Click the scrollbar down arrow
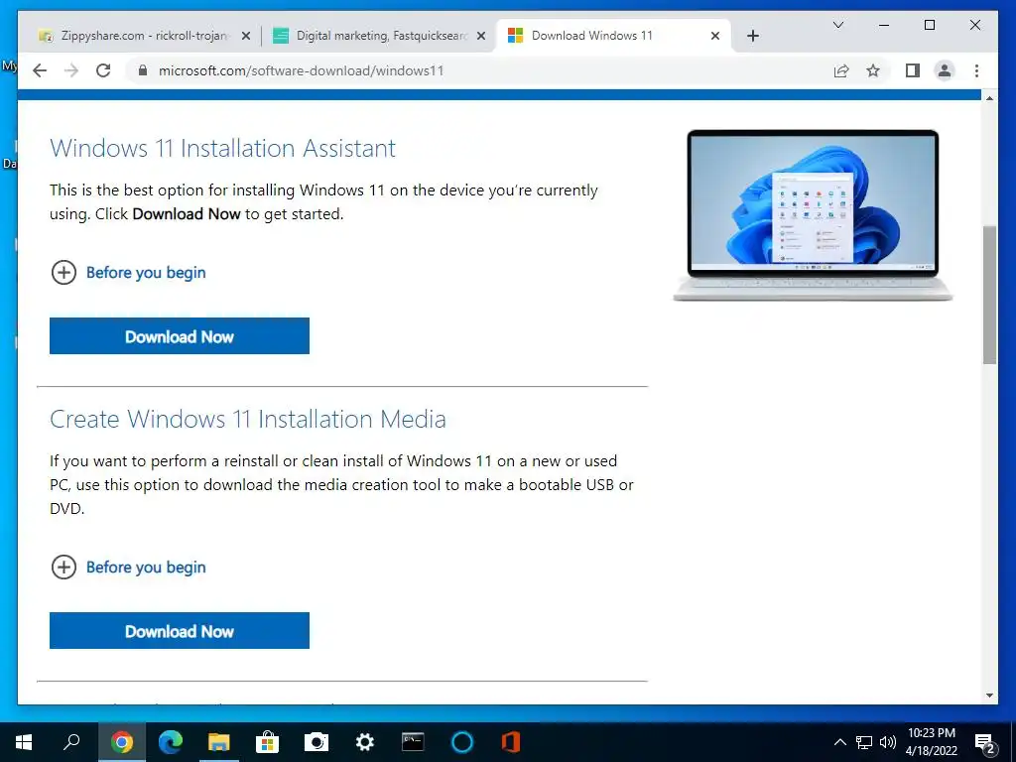This screenshot has height=762, width=1016. pos(989,696)
